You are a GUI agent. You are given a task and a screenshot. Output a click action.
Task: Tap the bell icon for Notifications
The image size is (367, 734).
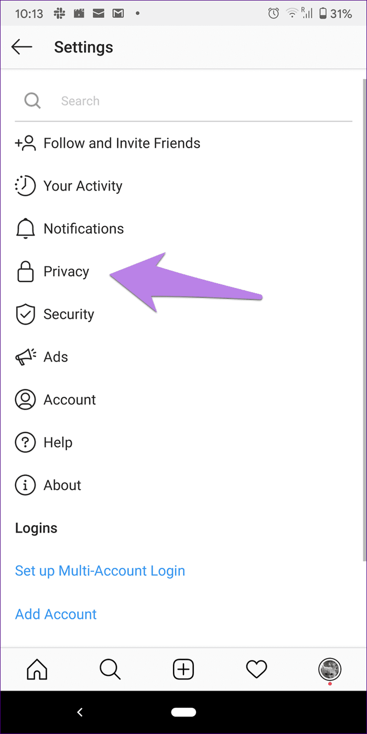(x=25, y=229)
